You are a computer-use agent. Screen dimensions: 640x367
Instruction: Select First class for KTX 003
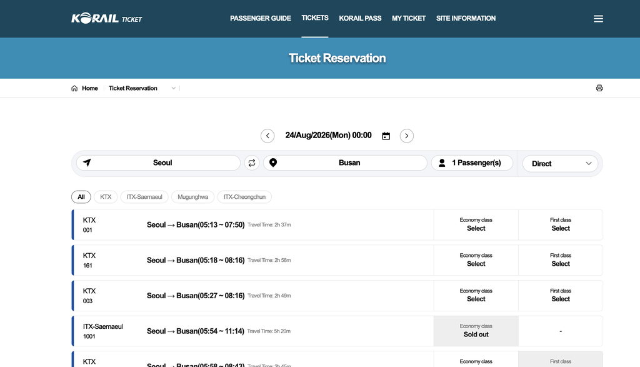point(561,296)
